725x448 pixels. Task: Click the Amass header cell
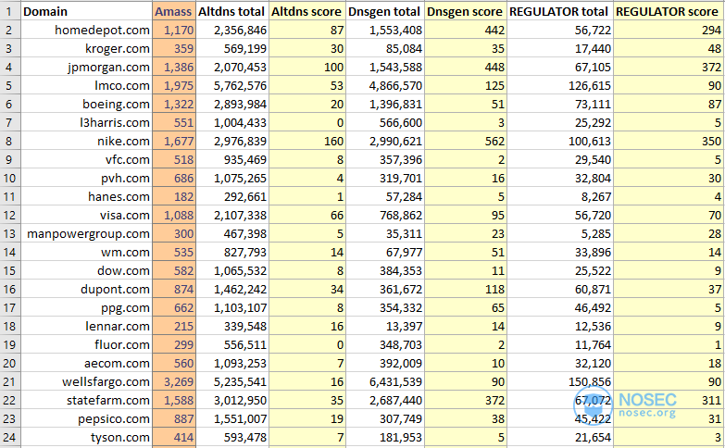[x=174, y=11]
